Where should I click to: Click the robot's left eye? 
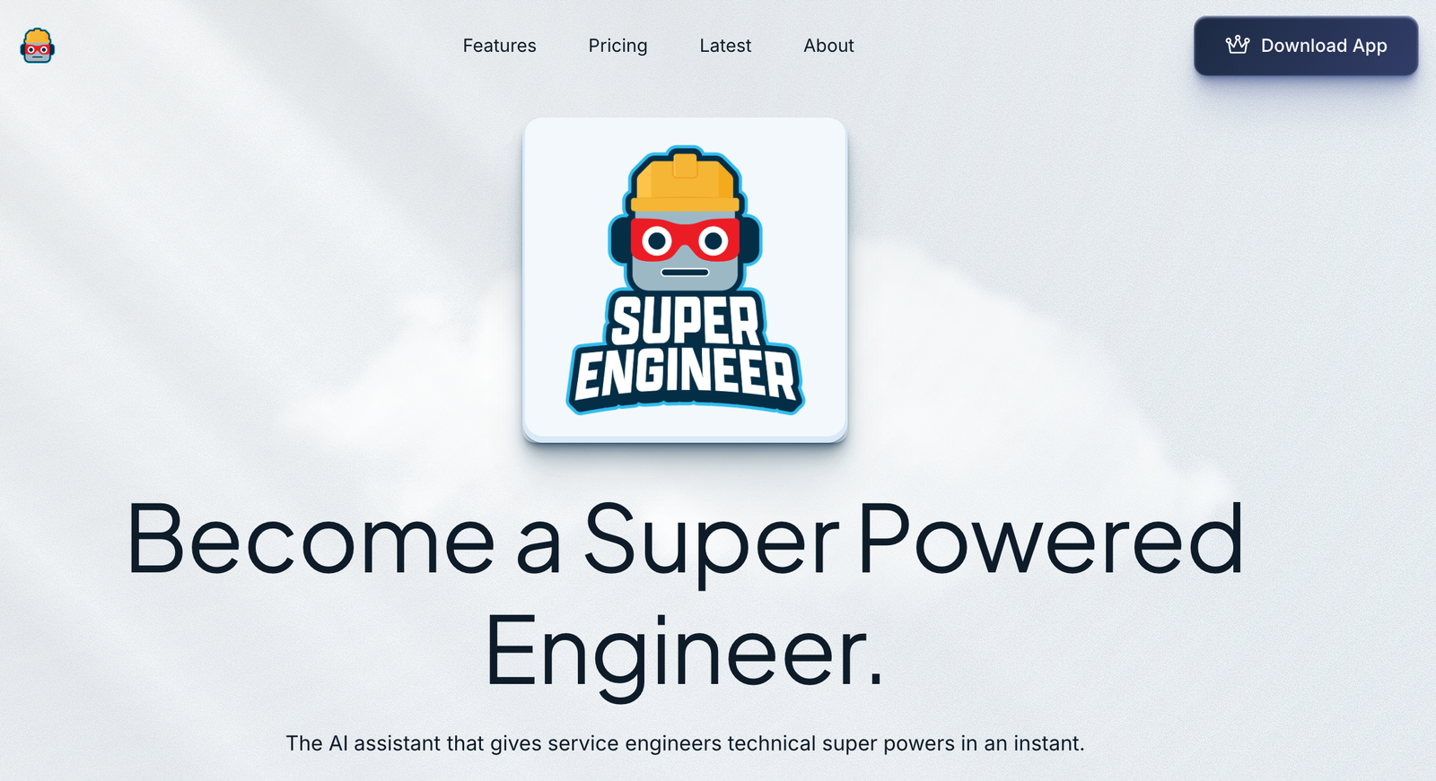point(657,240)
